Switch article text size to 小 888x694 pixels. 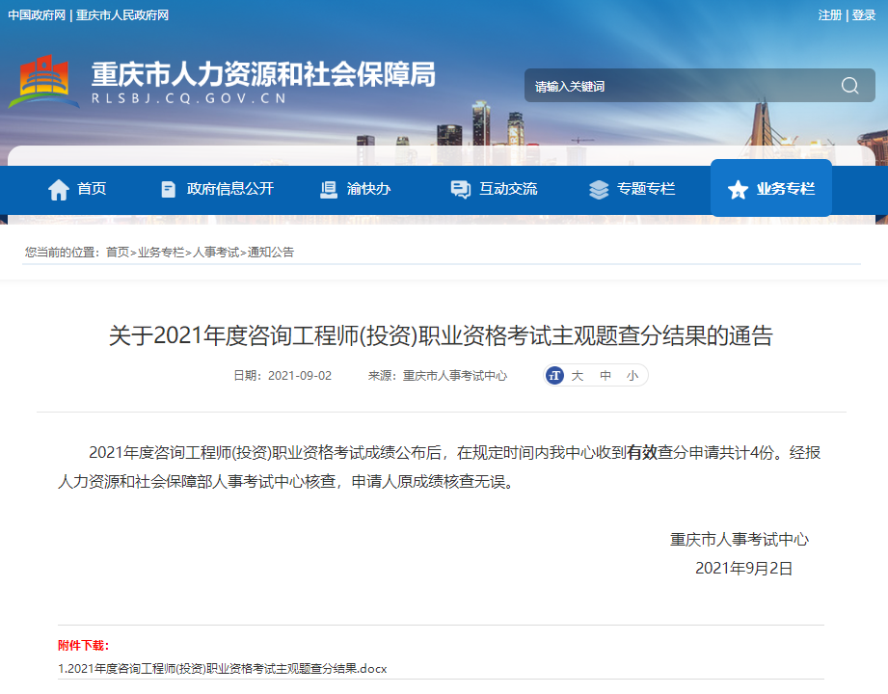(x=632, y=375)
